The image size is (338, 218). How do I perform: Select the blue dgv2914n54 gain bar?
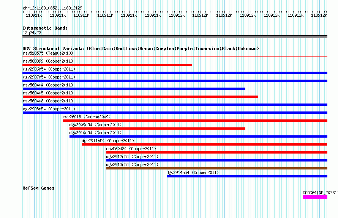(x=247, y=176)
